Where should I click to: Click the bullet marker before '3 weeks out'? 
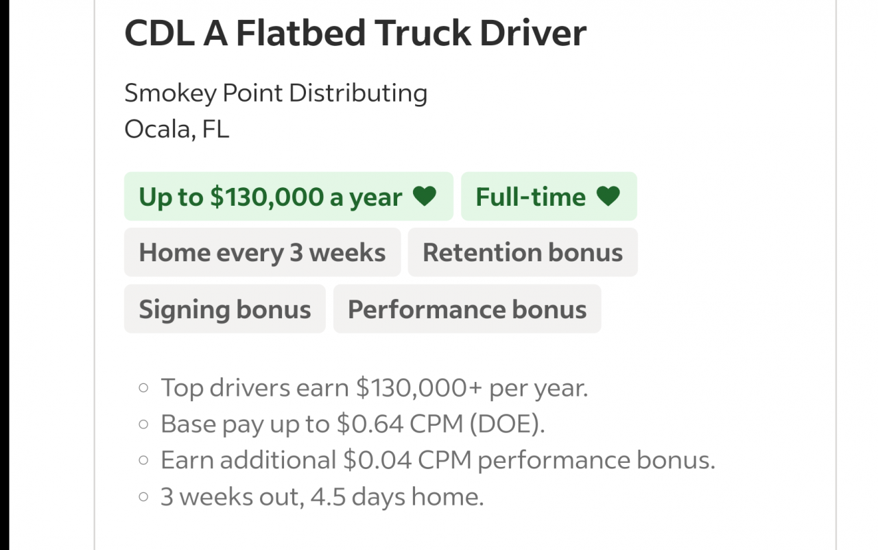[x=143, y=497]
